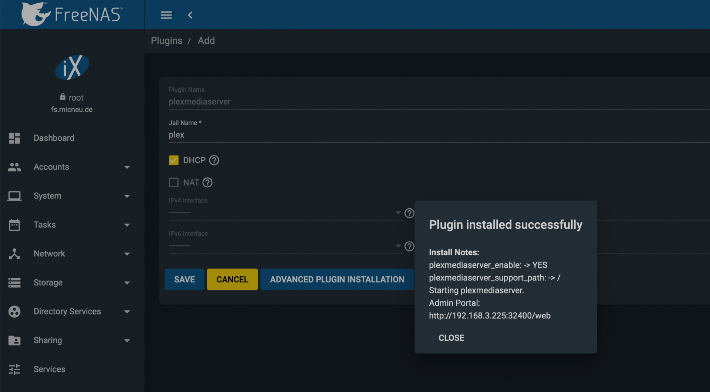Click the Dashboard grid icon

(x=14, y=138)
